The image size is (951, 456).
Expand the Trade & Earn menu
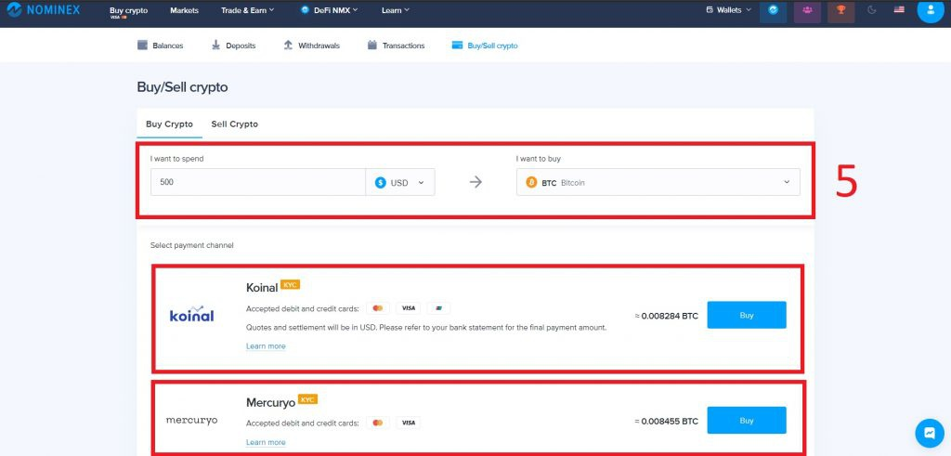[x=247, y=10]
